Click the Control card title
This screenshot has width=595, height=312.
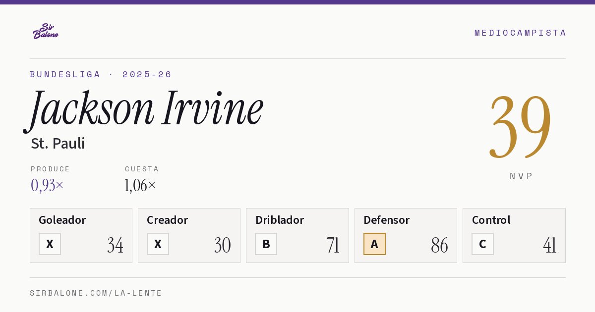click(491, 220)
